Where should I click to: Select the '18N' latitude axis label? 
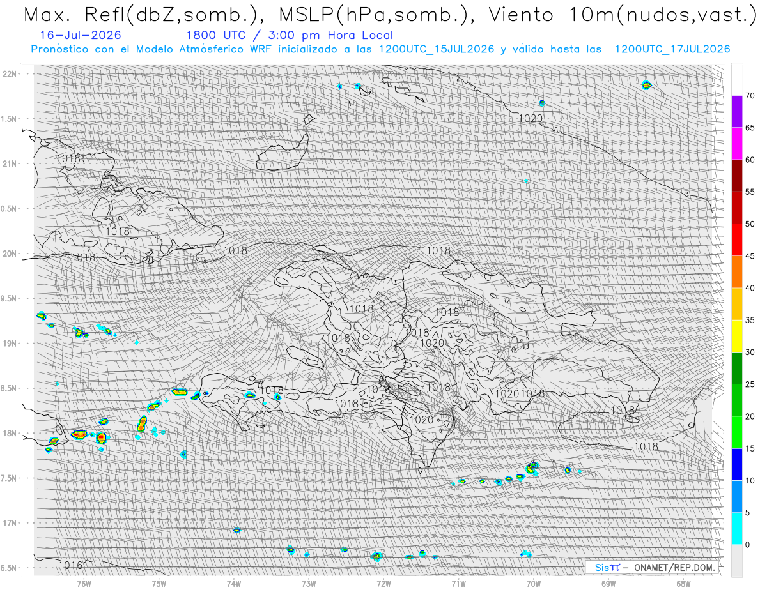(11, 433)
